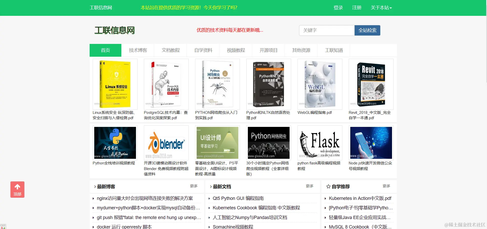Click 更多 in the 最新文档 panel

310,186
